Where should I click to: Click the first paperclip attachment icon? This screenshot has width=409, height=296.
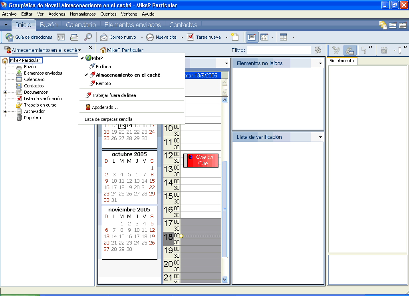click(336, 50)
